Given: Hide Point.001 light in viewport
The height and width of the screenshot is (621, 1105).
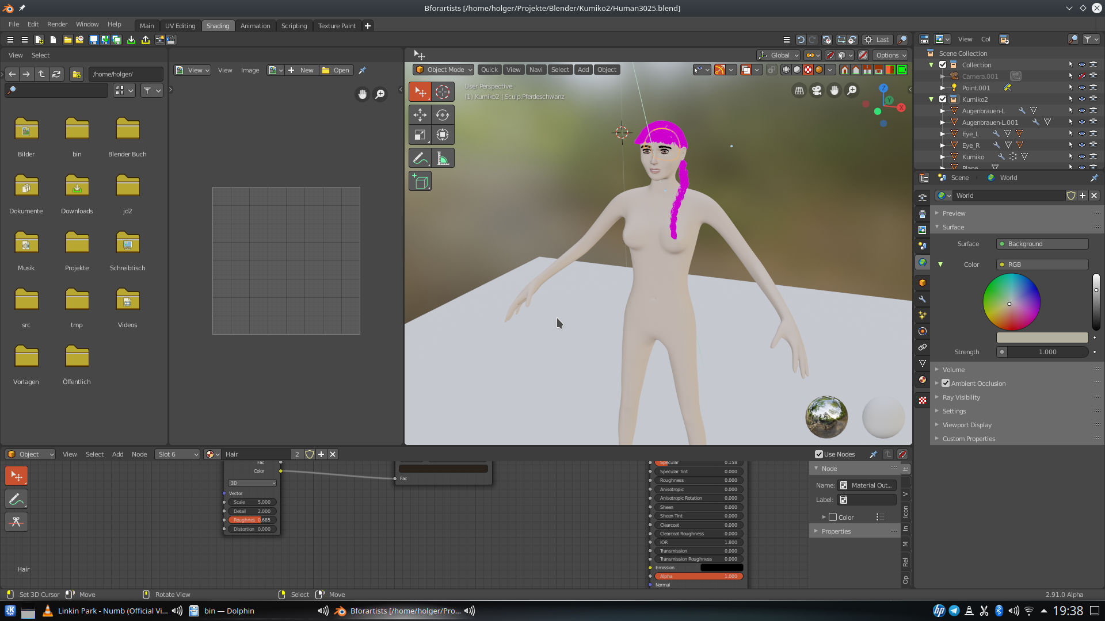Looking at the screenshot, I should pyautogui.click(x=1081, y=88).
